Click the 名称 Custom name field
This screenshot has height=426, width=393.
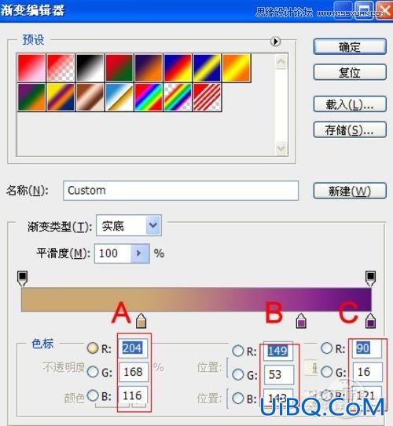coord(181,191)
